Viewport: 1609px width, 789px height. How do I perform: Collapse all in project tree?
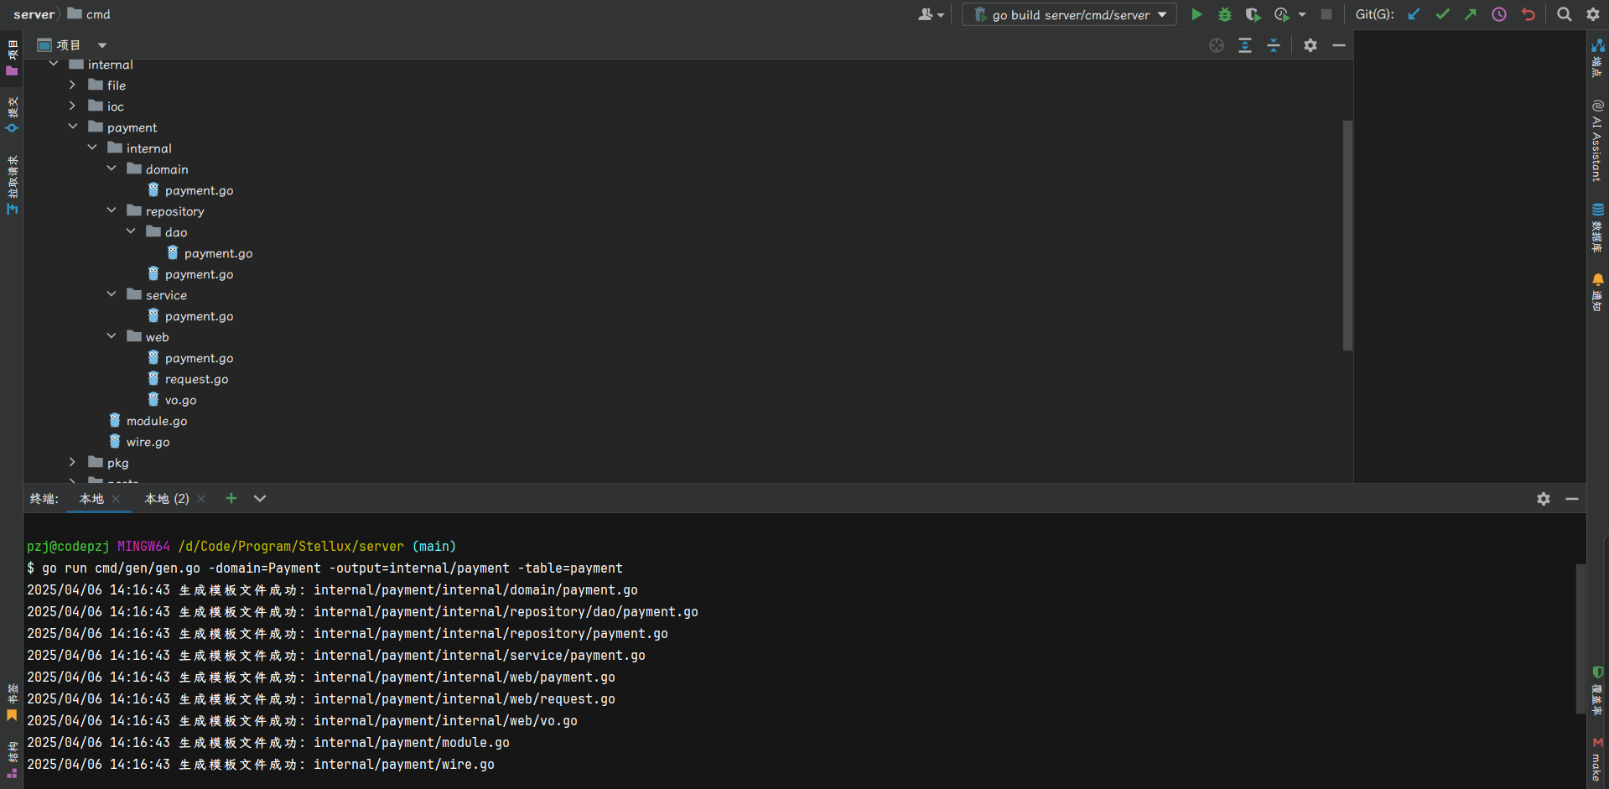(x=1274, y=45)
